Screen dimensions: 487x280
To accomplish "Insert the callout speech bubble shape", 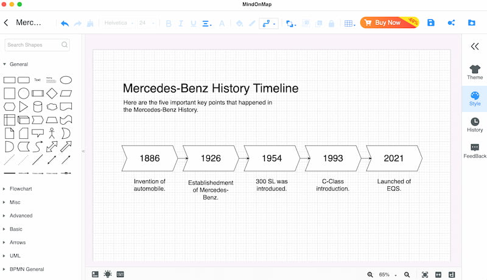I will coord(38,133).
